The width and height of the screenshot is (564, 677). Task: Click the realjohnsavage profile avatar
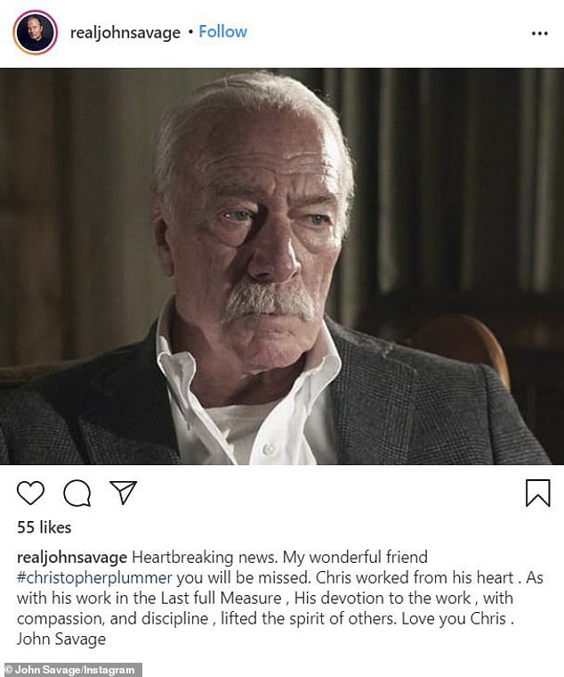click(x=35, y=33)
